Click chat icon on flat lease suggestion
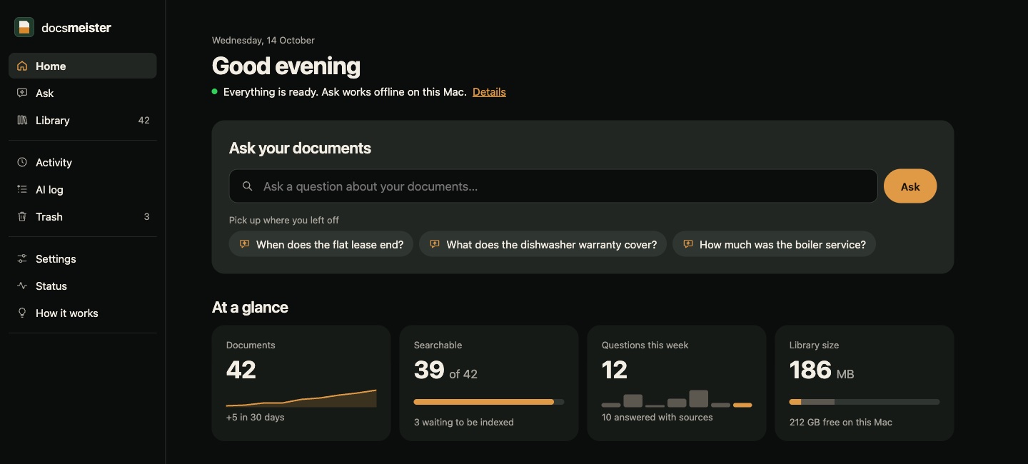The height and width of the screenshot is (464, 1028). [244, 244]
